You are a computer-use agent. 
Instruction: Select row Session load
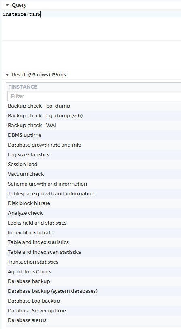pyautogui.click(x=94, y=164)
